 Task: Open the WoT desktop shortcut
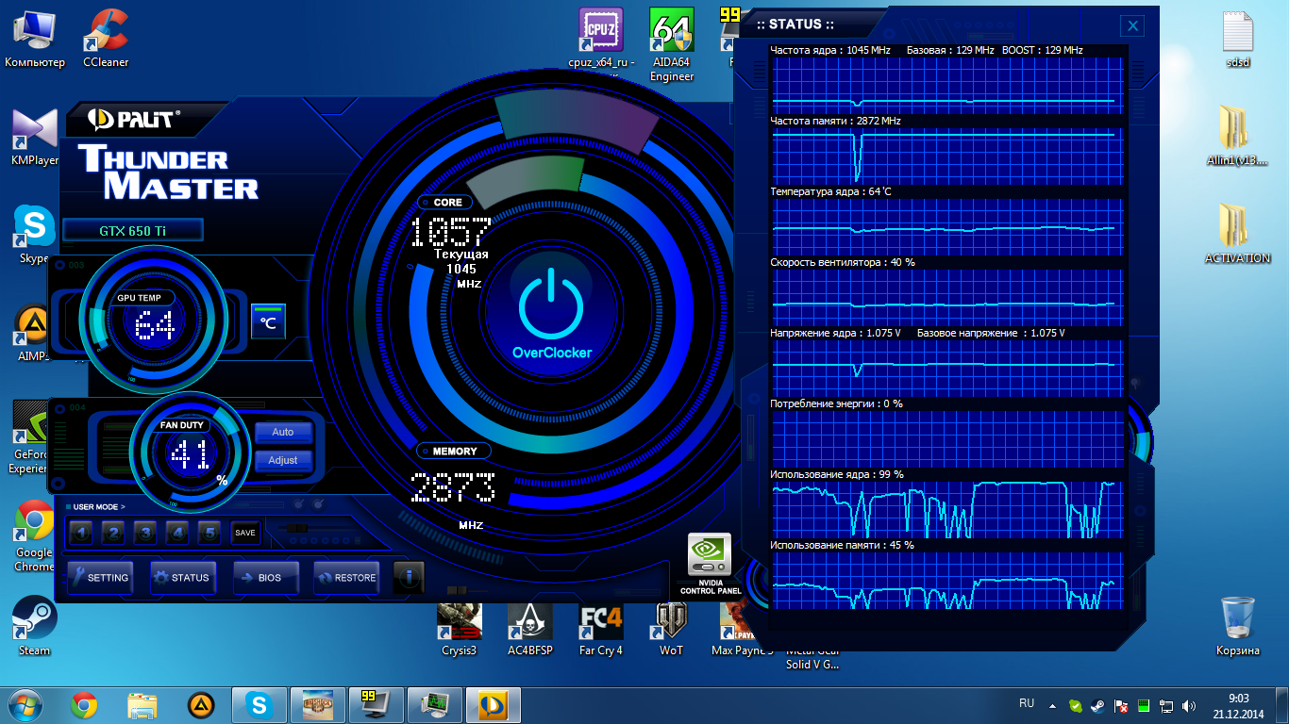click(x=671, y=629)
